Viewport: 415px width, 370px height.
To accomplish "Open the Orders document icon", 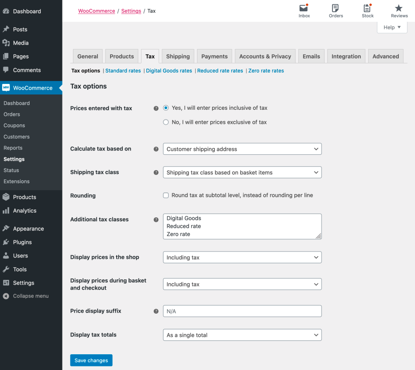I will click(335, 8).
